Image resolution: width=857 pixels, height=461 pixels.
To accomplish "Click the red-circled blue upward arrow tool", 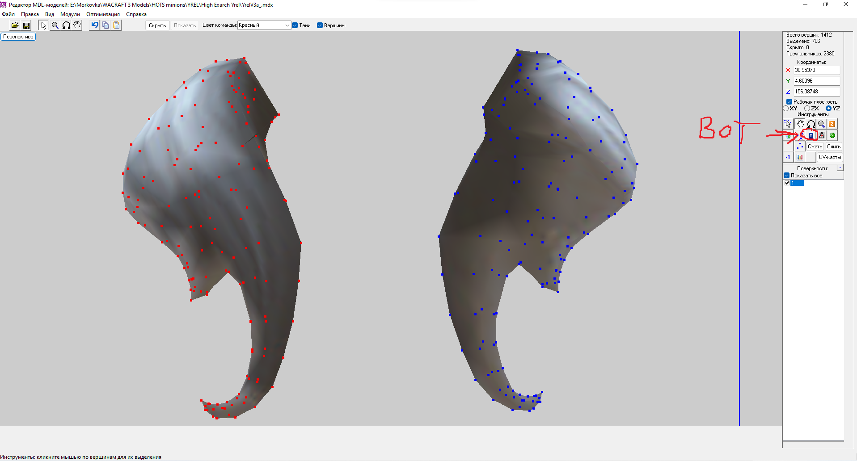I will pos(811,135).
